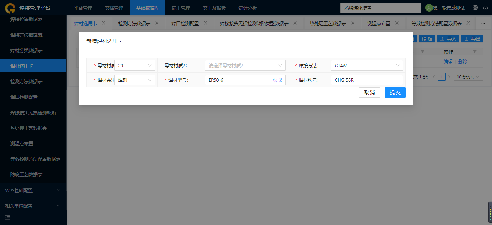Switch to the 测温点布置 tab
The height and width of the screenshot is (225, 492).
click(379, 23)
